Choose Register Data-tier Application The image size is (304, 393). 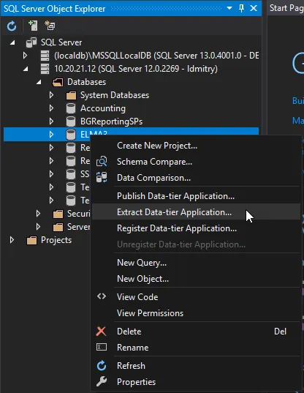(196, 228)
